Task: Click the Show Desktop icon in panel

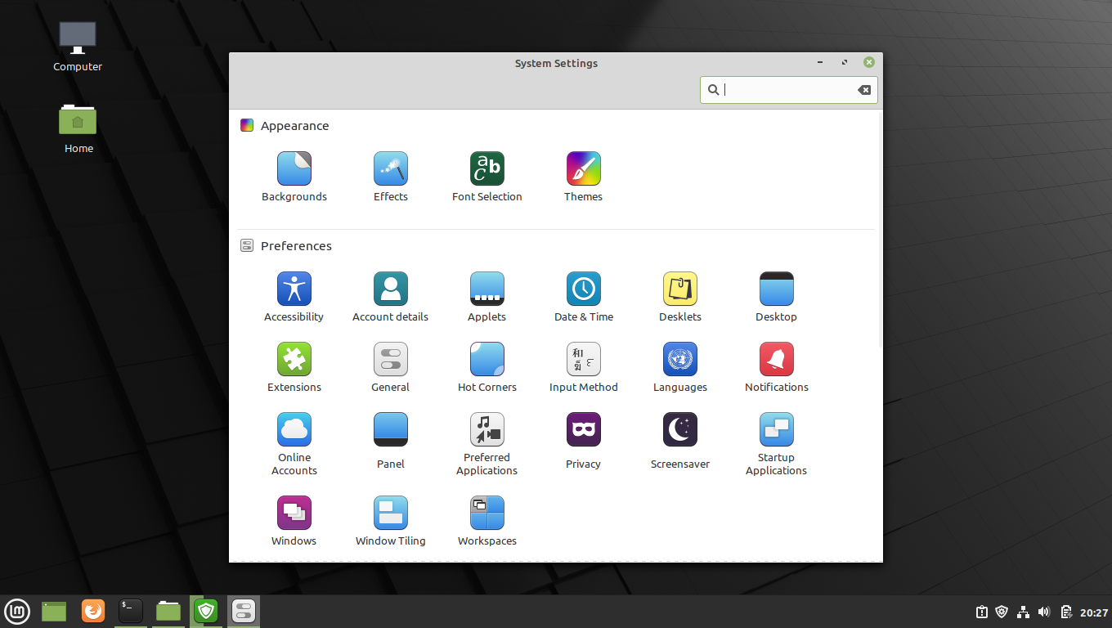Action: pos(54,611)
